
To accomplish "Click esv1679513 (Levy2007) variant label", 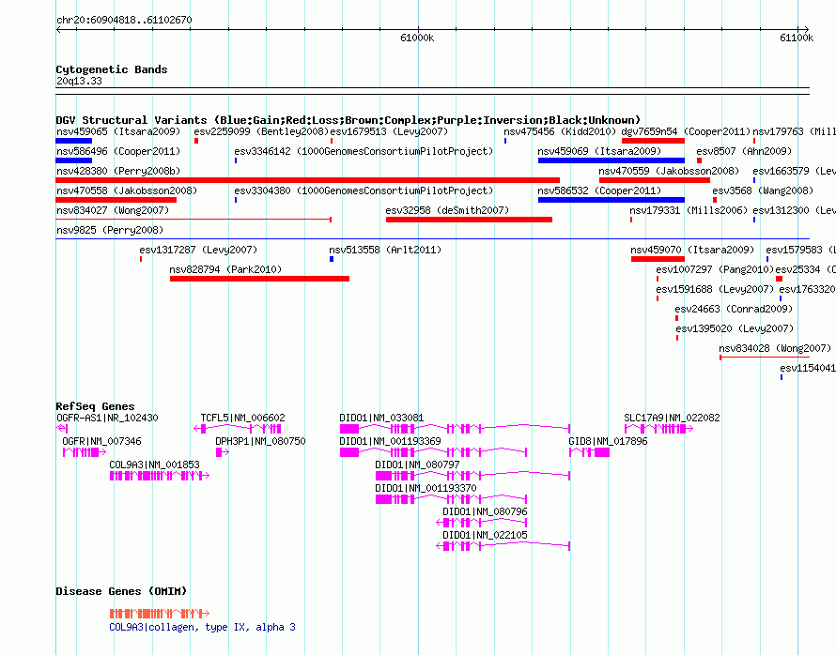I will [x=389, y=131].
